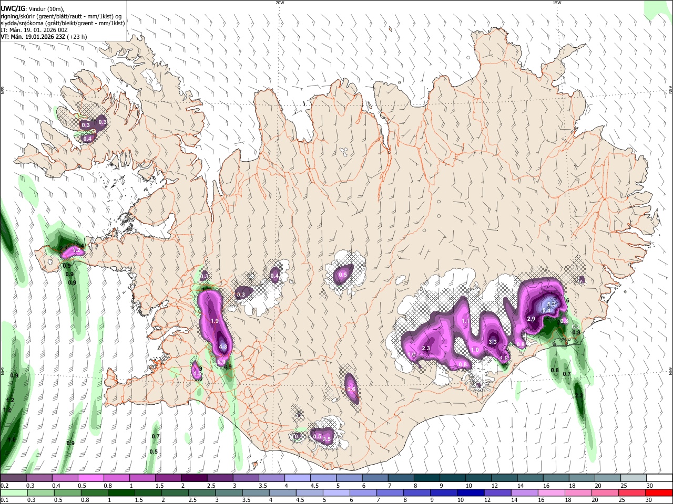Click the '2.9' precipitation value on the map
673x504 pixels.
click(x=531, y=319)
